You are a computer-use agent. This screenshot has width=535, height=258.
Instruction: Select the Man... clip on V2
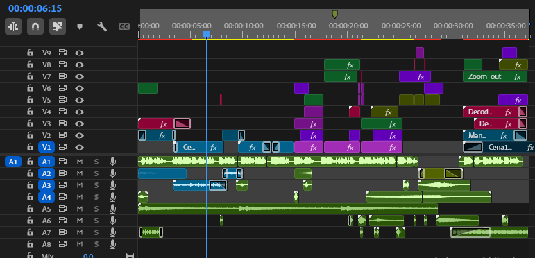point(495,136)
